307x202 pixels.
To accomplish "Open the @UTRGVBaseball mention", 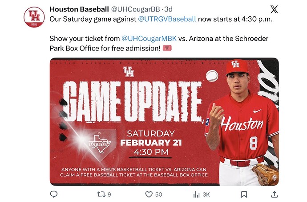I will pyautogui.click(x=167, y=19).
